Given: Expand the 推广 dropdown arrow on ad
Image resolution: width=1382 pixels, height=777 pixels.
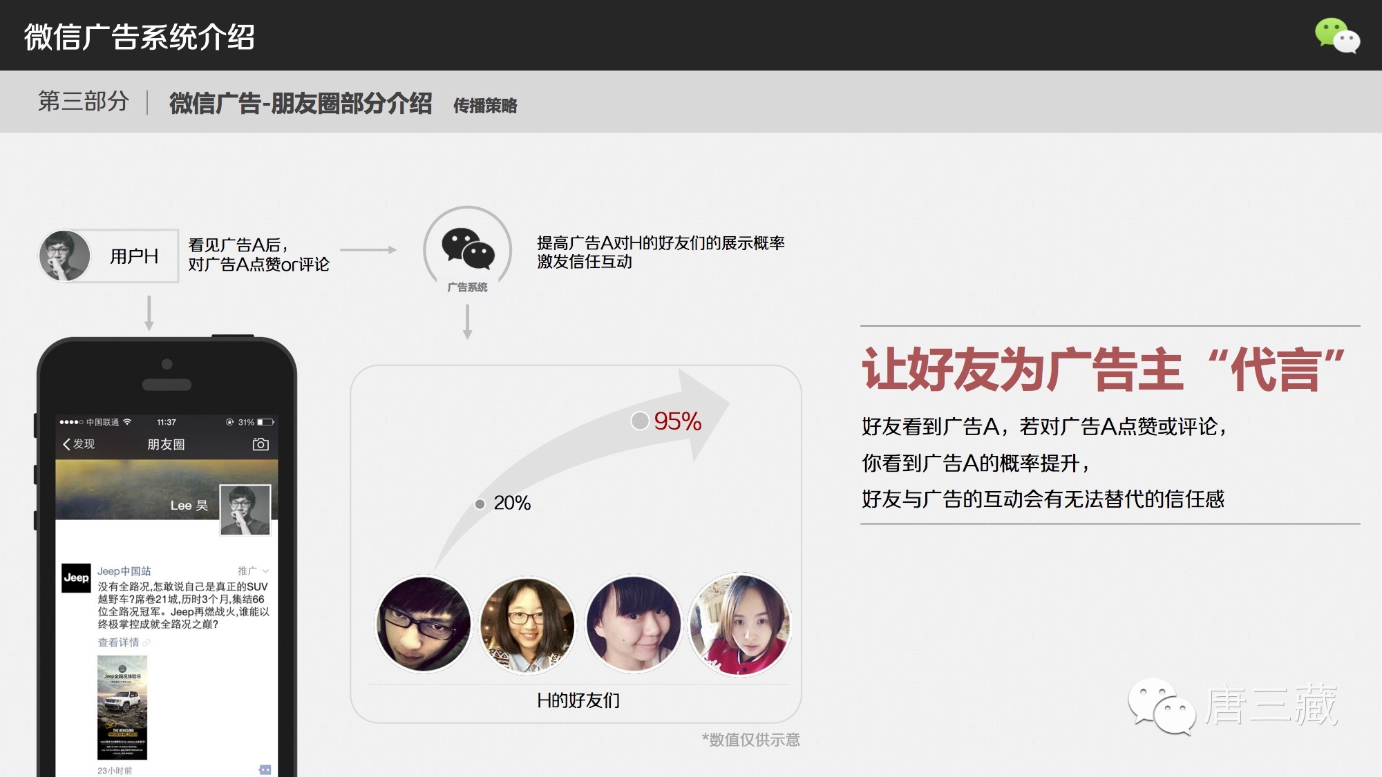Looking at the screenshot, I should coord(266,571).
